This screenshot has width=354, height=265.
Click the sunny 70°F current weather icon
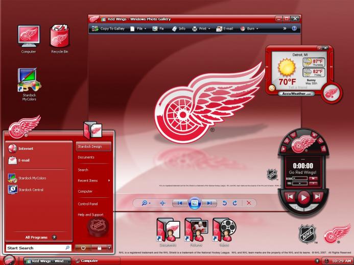pos(287,68)
